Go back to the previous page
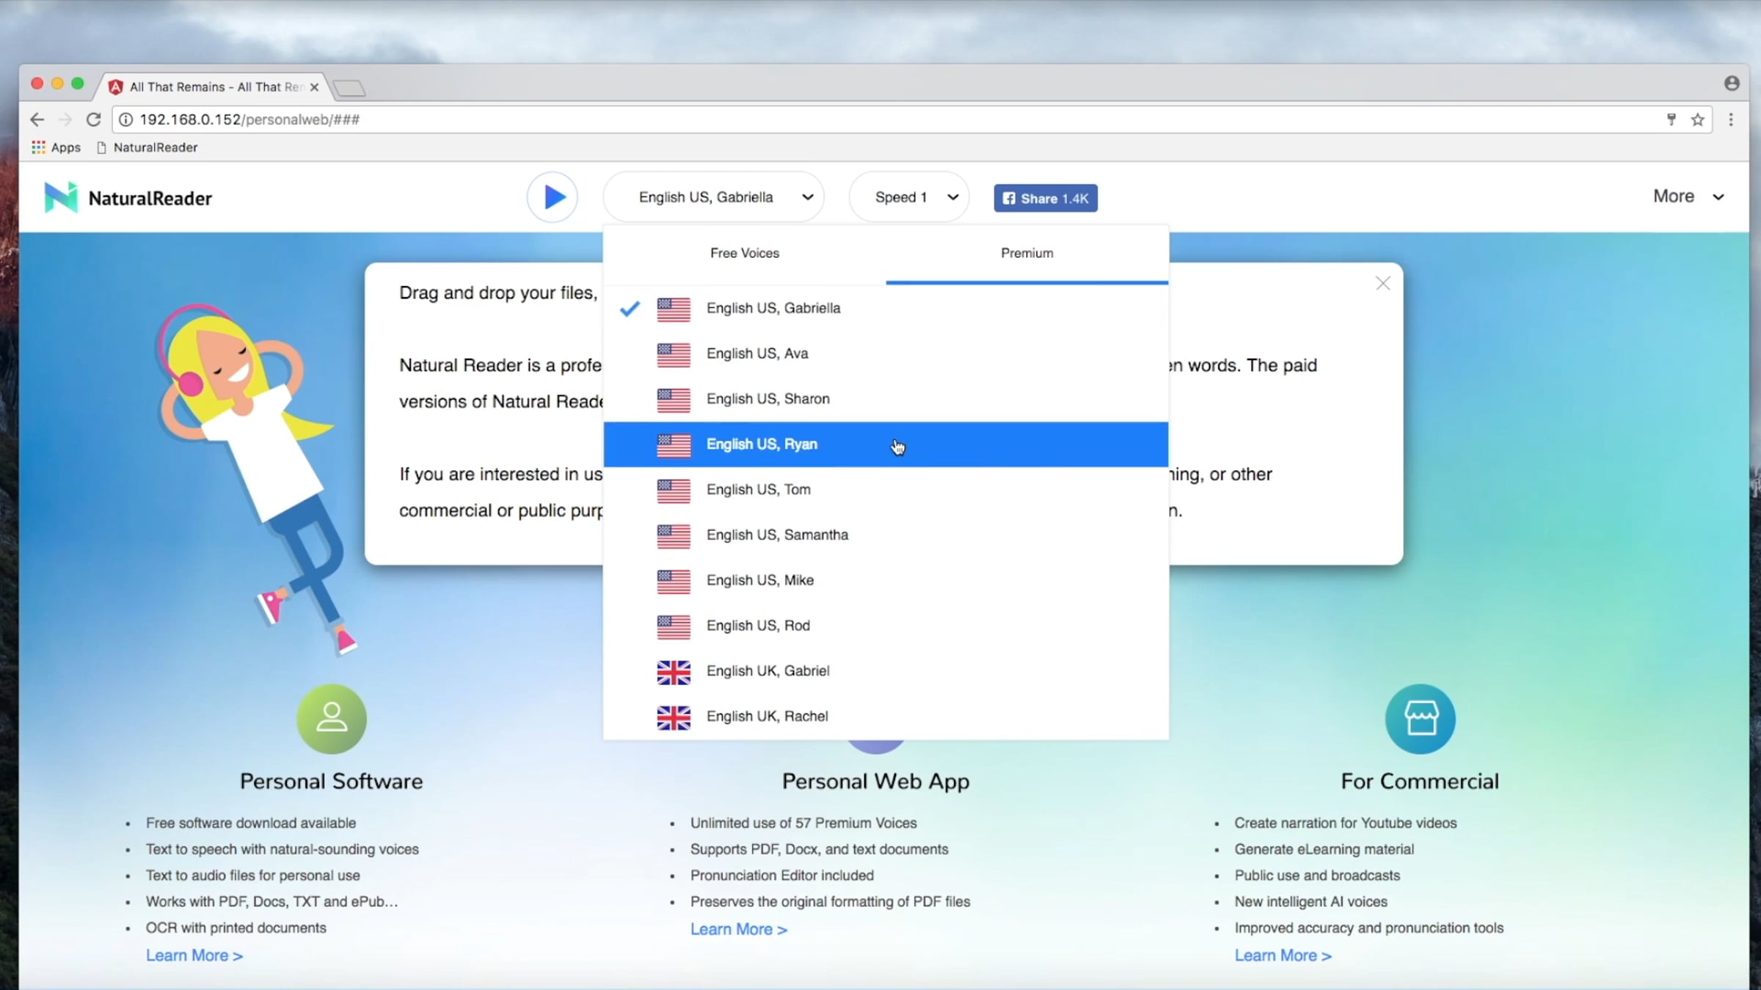This screenshot has height=990, width=1761. click(37, 120)
